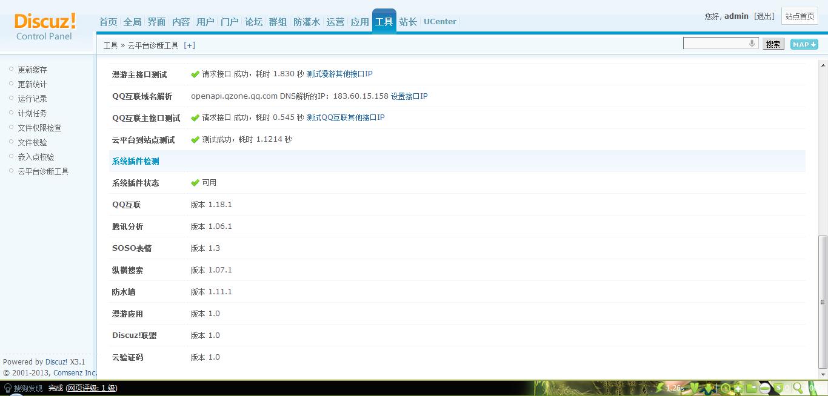
Task: Open 文件校验 in the sidebar
Action: (32, 142)
